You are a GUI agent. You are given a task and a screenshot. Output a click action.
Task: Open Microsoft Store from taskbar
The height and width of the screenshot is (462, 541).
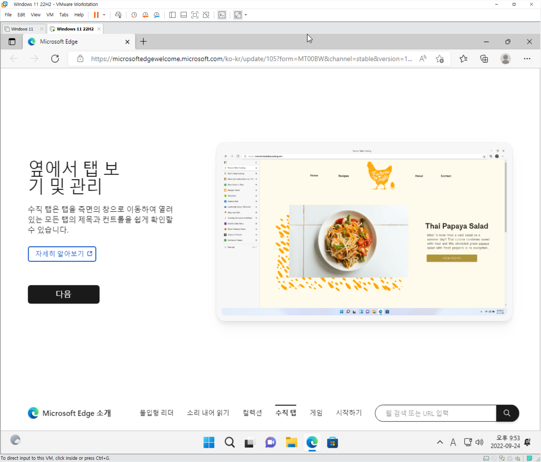(x=332, y=442)
